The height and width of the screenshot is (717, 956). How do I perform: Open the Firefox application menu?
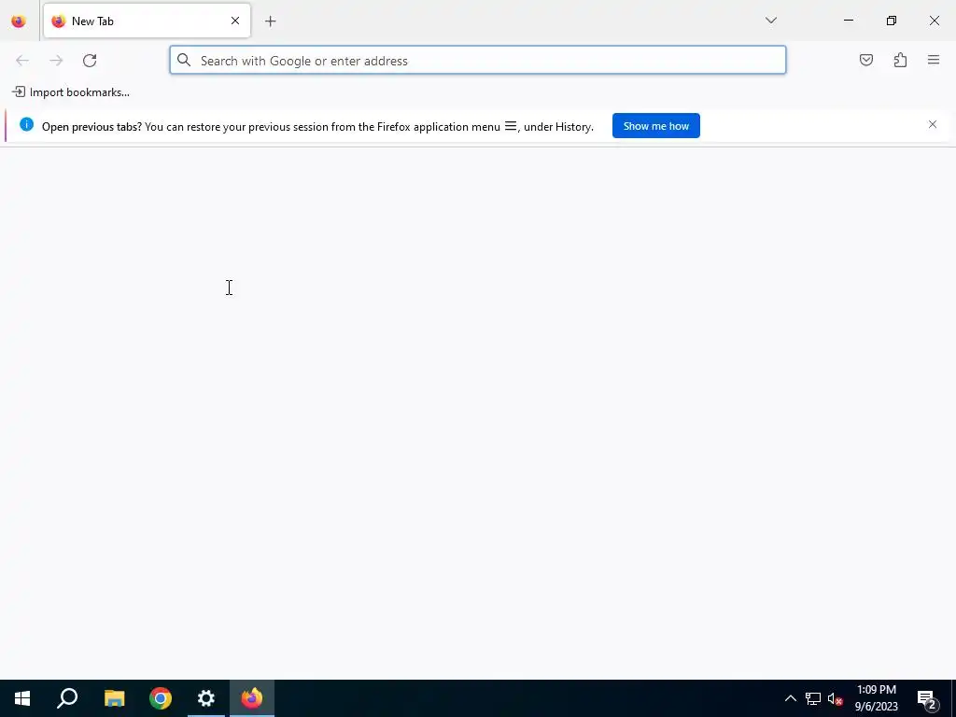(934, 60)
